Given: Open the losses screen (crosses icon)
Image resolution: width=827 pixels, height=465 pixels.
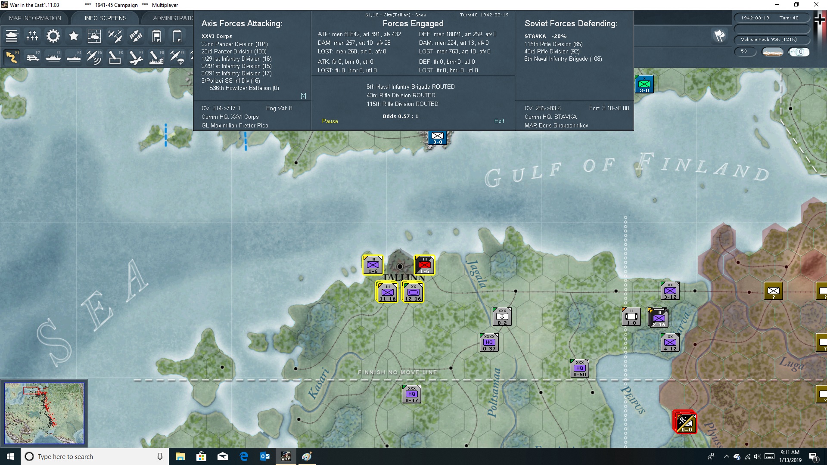Looking at the screenshot, I should coord(32,36).
